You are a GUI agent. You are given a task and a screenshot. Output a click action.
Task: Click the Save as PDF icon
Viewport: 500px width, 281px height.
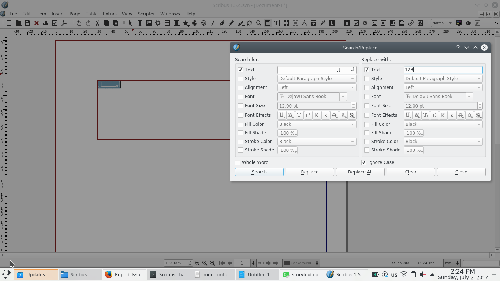(64, 23)
